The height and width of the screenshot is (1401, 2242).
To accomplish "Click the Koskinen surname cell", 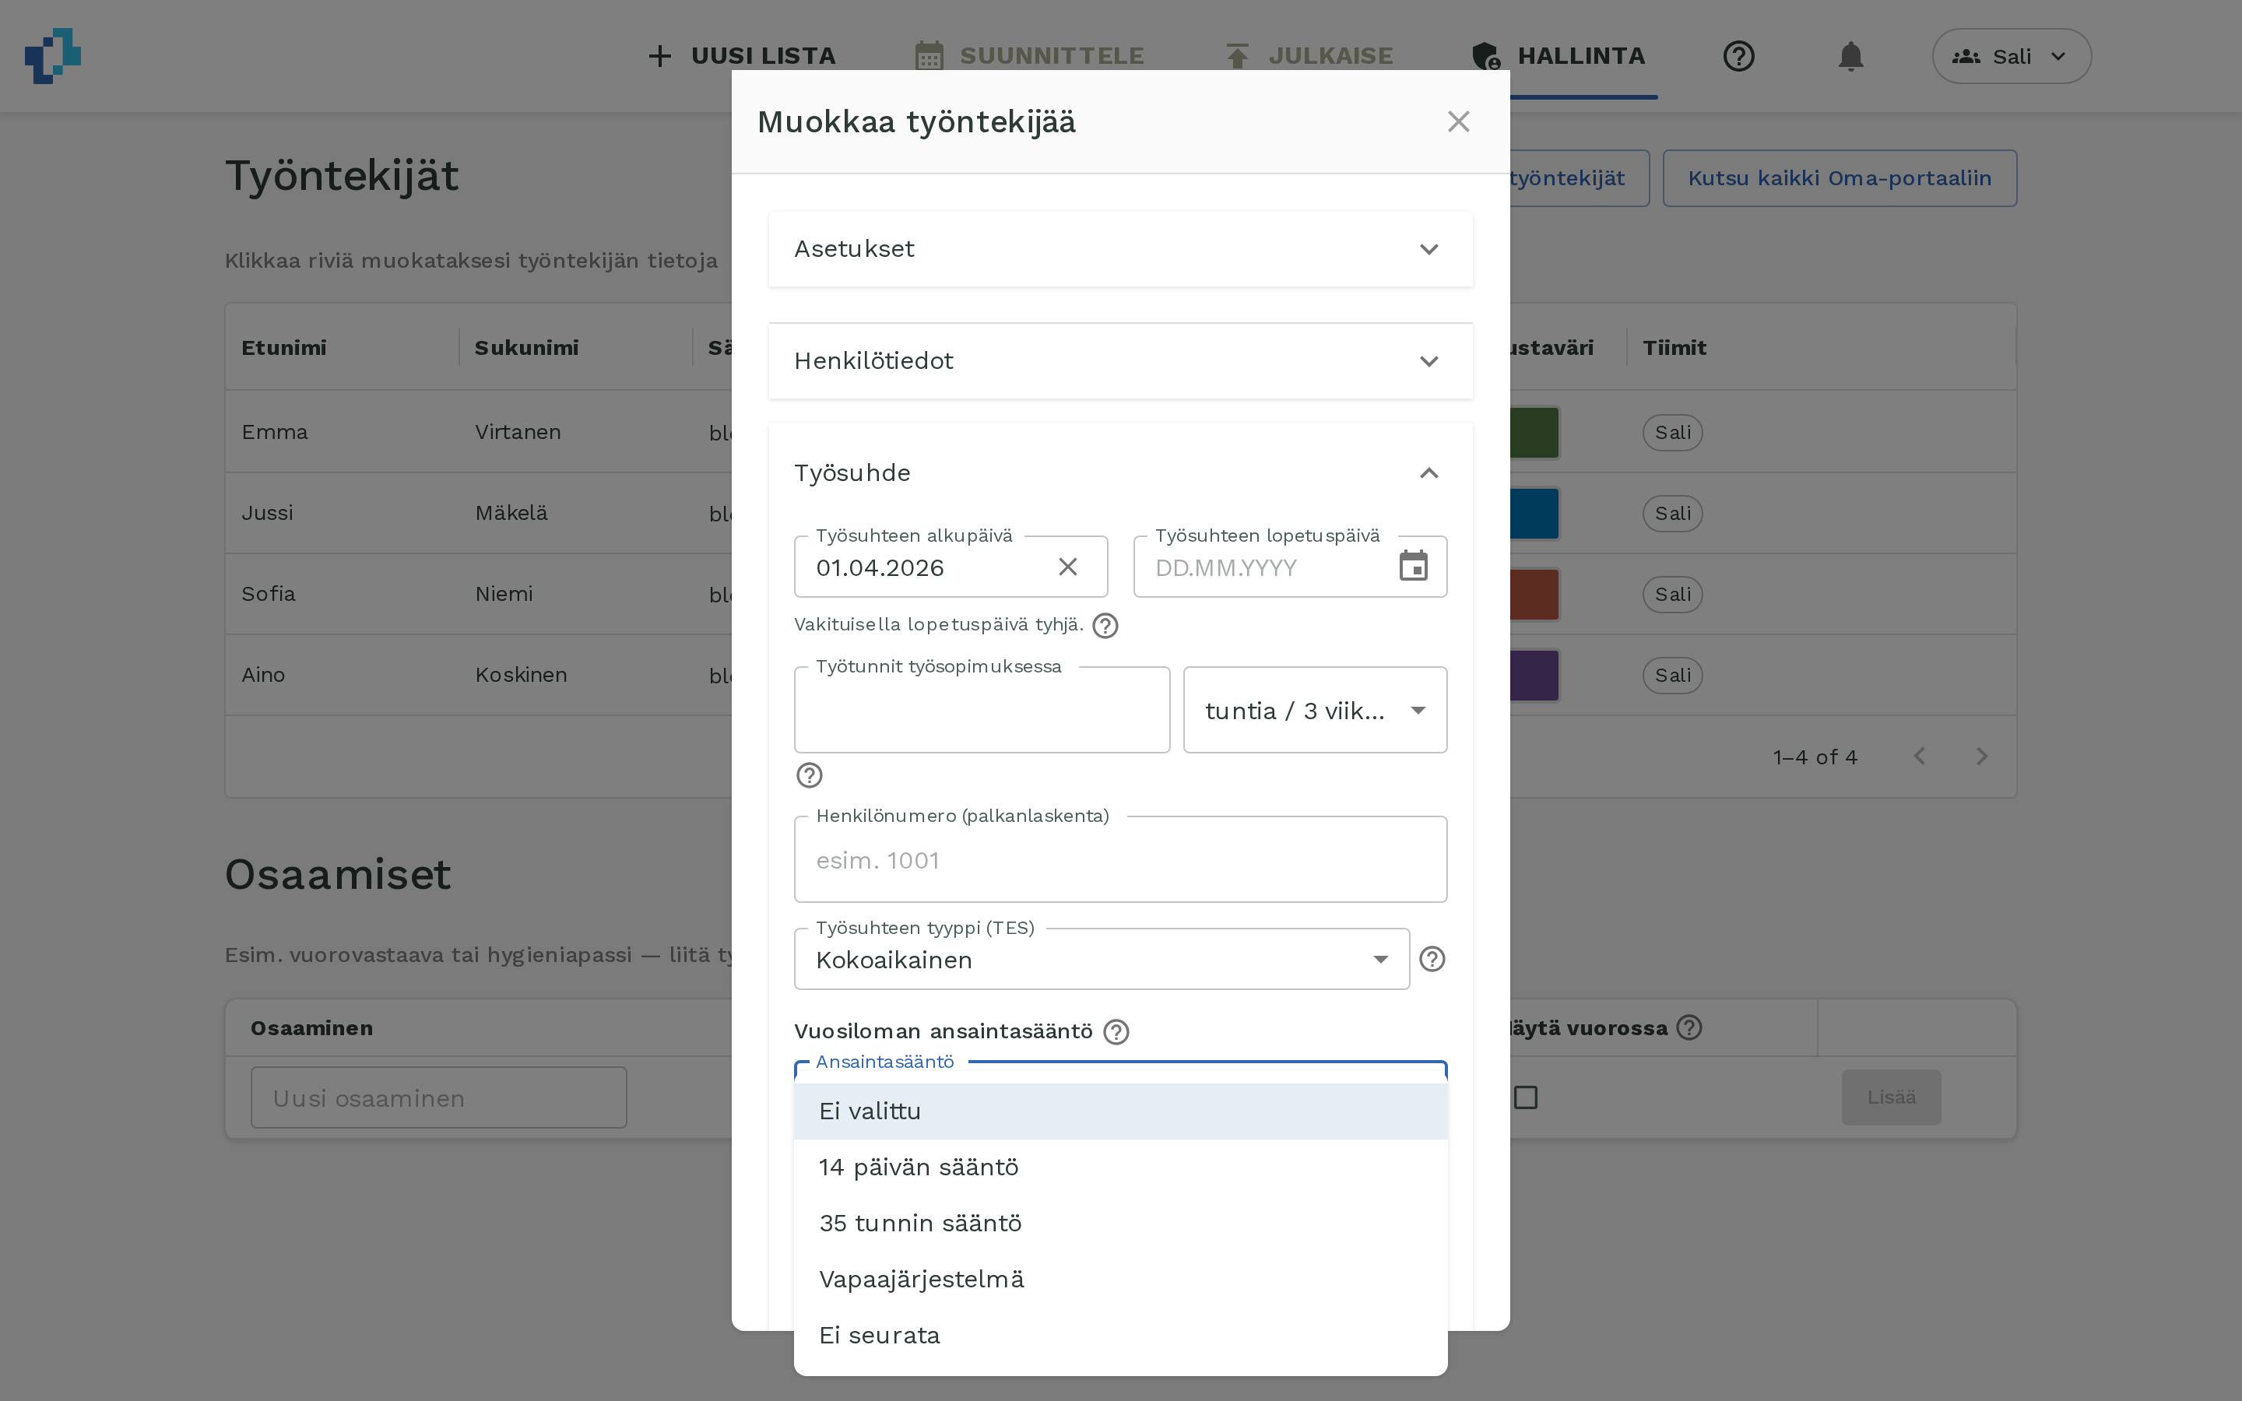I will click(521, 676).
